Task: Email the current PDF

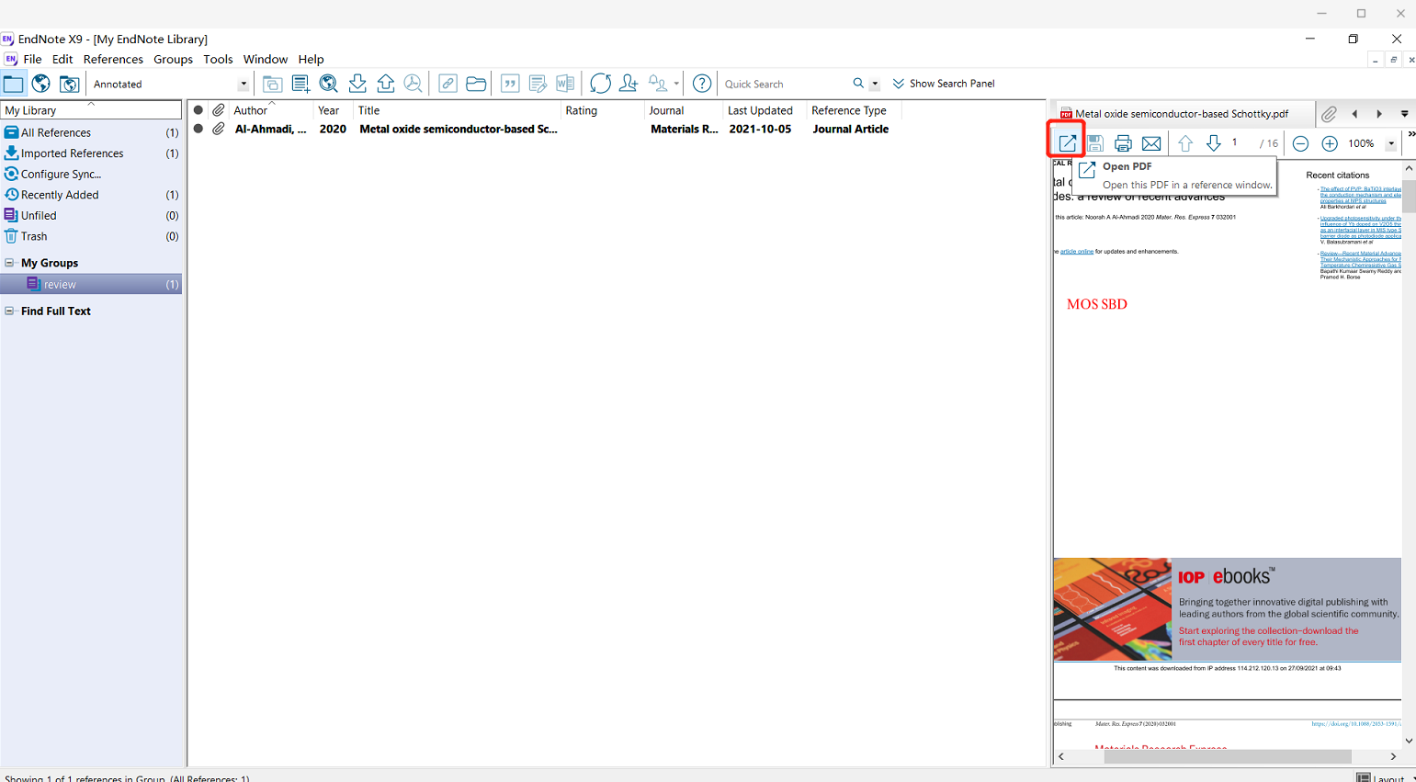Action: click(1151, 143)
